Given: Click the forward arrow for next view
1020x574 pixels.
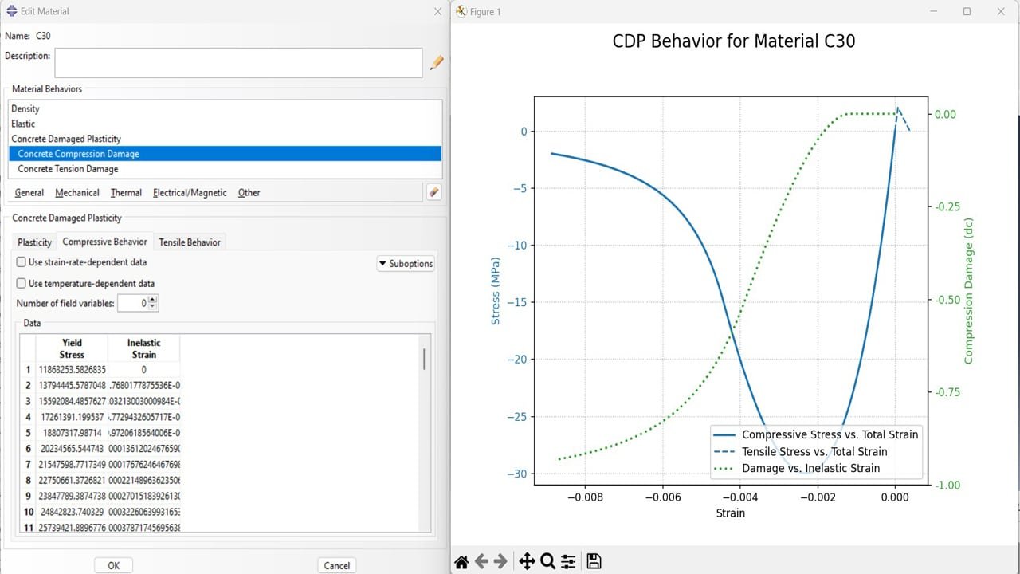Looking at the screenshot, I should (500, 562).
